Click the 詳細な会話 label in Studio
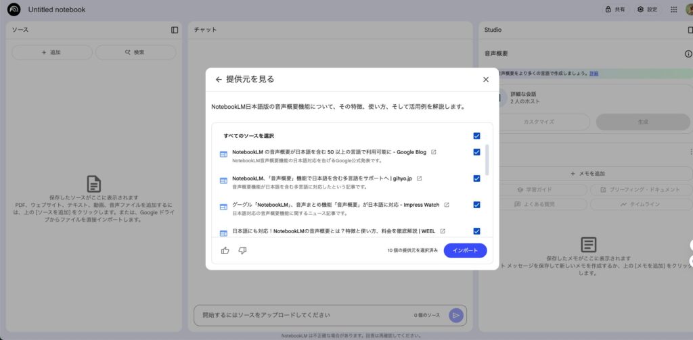The image size is (693, 340). 523,94
